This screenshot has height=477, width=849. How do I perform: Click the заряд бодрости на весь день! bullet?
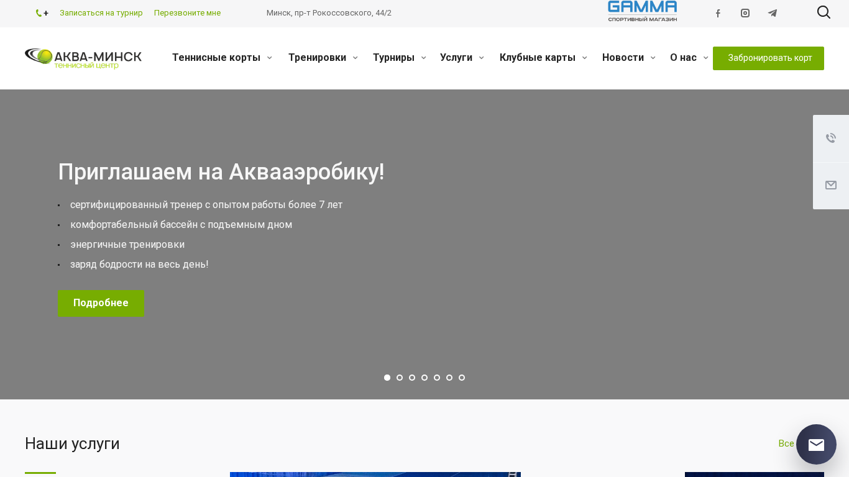point(139,265)
